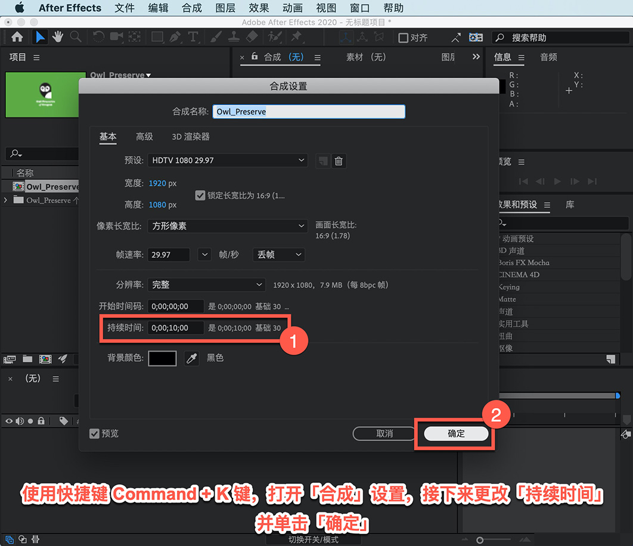Open the 效果 menu
Viewport: 633px width, 546px height.
[259, 8]
